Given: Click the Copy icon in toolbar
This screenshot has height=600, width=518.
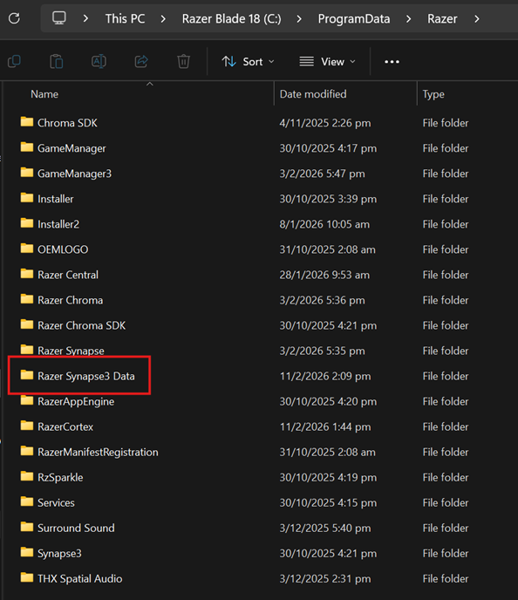Looking at the screenshot, I should tap(15, 61).
